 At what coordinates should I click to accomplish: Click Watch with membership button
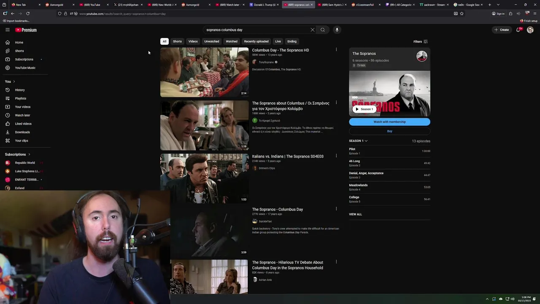click(389, 122)
